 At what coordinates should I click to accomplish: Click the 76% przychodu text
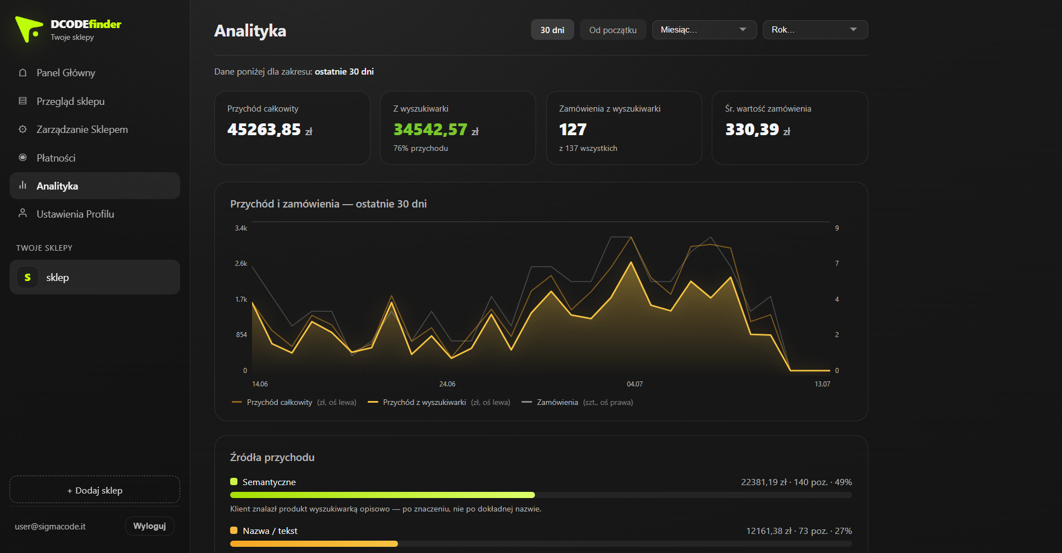pos(421,149)
